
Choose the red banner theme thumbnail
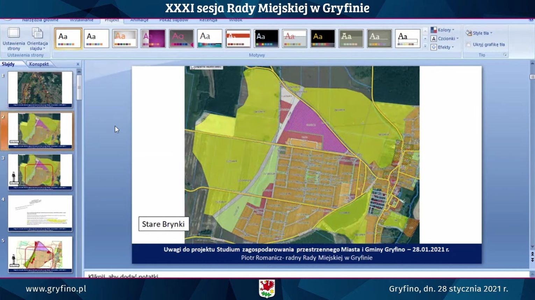pos(238,38)
